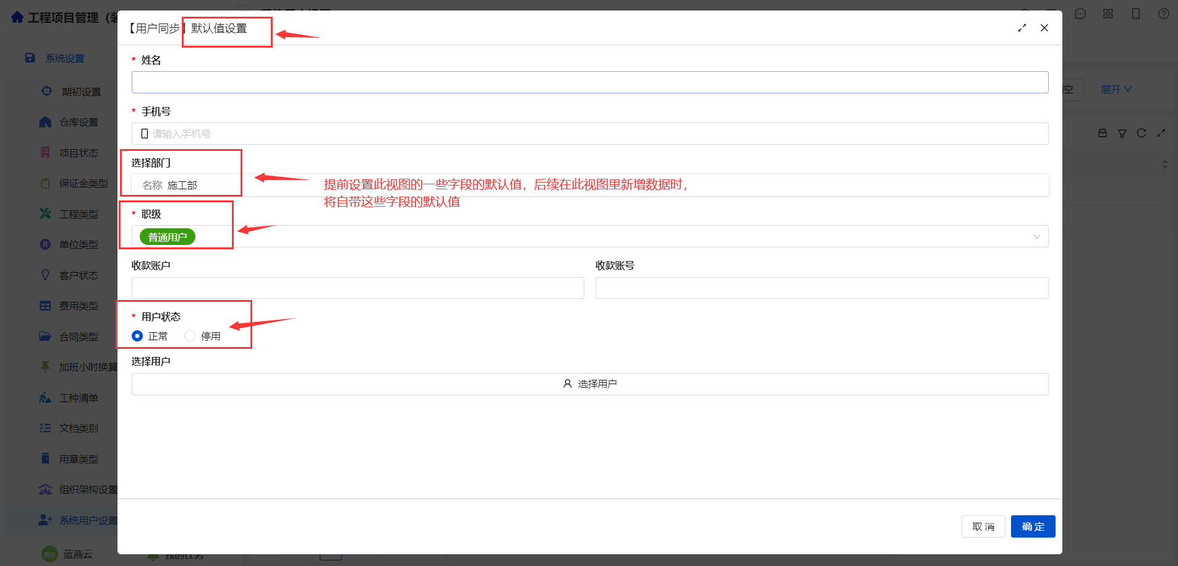
Task: Click the 系统用户设置 user-add icon
Action: click(45, 520)
